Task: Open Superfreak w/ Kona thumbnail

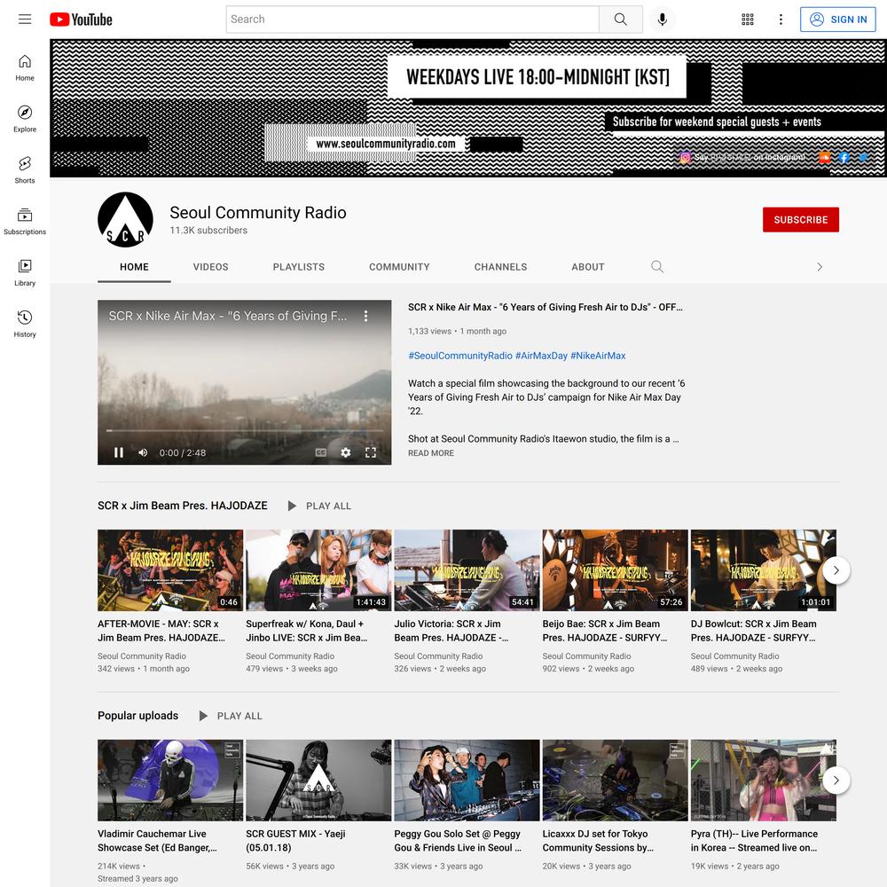Action: click(x=318, y=570)
